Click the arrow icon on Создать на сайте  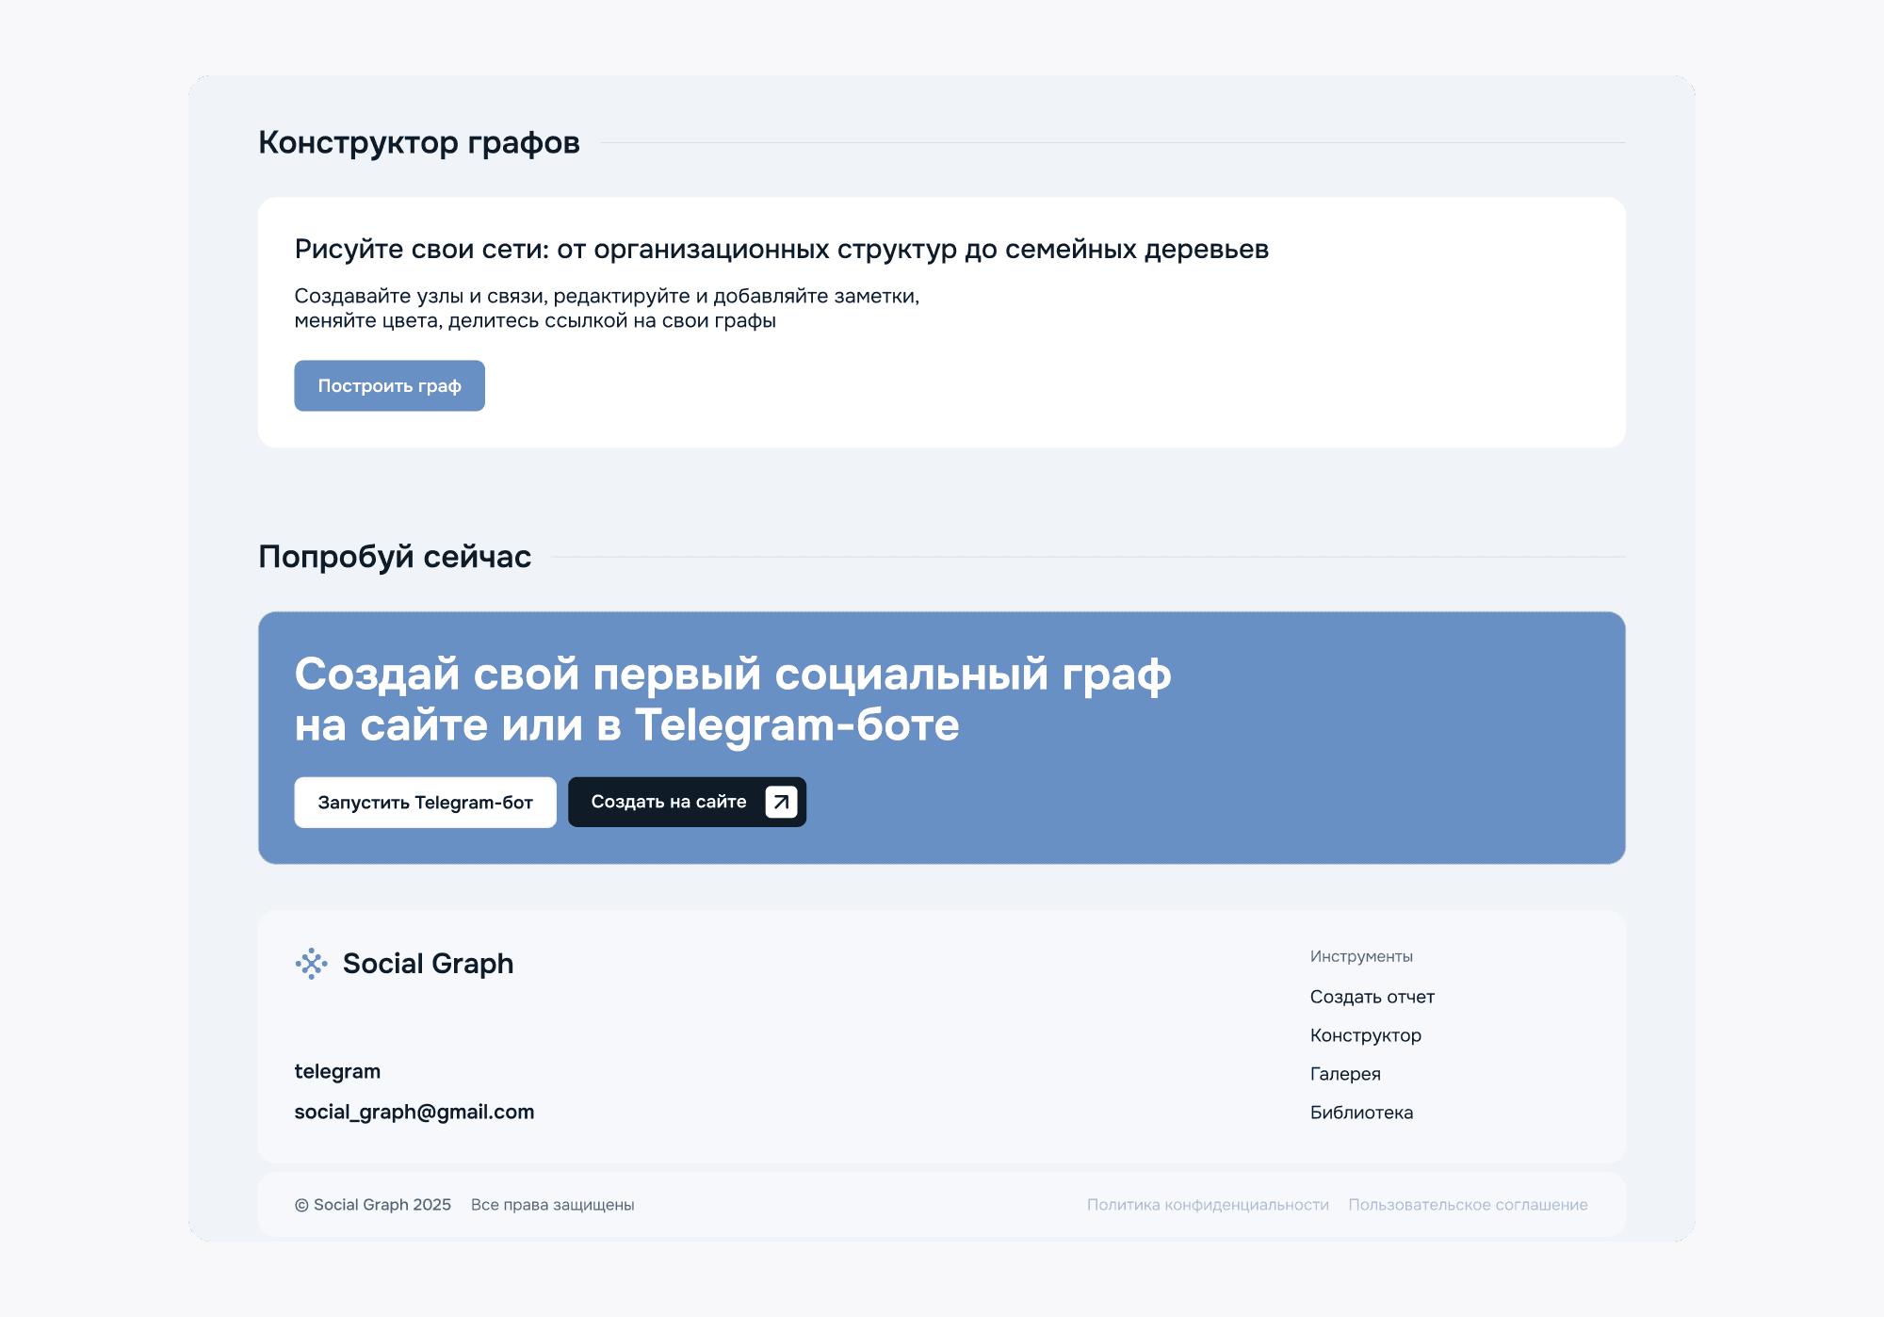781,802
